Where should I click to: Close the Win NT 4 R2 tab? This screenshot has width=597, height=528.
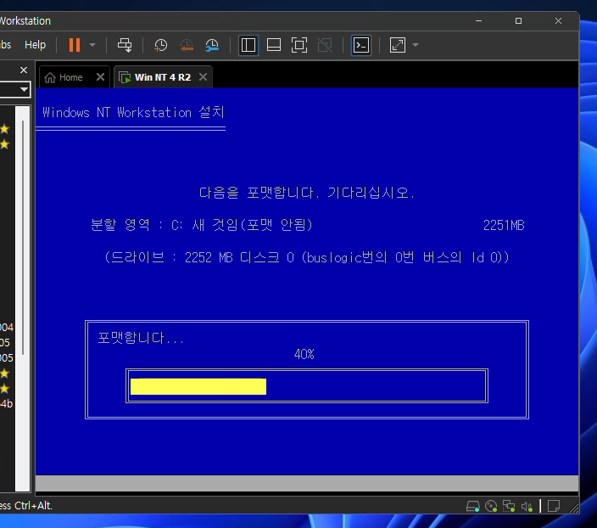click(204, 77)
